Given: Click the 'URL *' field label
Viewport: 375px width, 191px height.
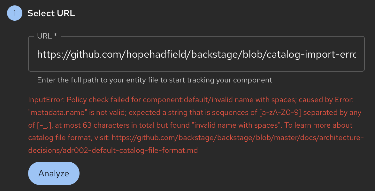Looking at the screenshot, I should pos(47,36).
